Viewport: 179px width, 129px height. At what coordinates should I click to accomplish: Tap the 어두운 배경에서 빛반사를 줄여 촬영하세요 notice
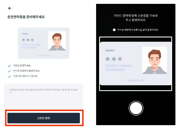pyautogui.click(x=138, y=30)
